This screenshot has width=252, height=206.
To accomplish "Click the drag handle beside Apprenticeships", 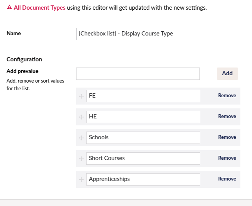I will [x=81, y=179].
